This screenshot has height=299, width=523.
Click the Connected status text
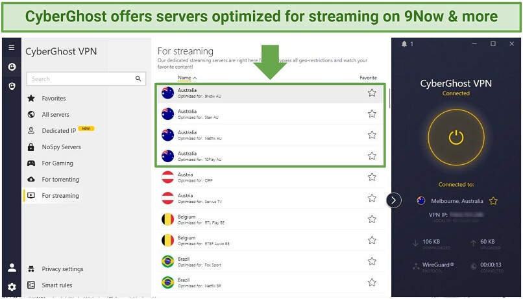click(456, 93)
